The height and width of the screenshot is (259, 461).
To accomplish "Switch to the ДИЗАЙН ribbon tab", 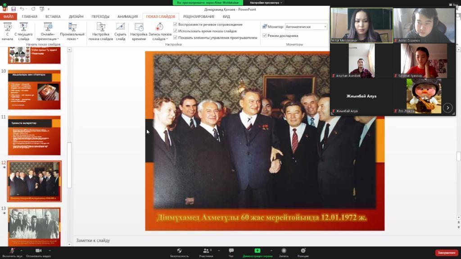I will click(x=76, y=17).
